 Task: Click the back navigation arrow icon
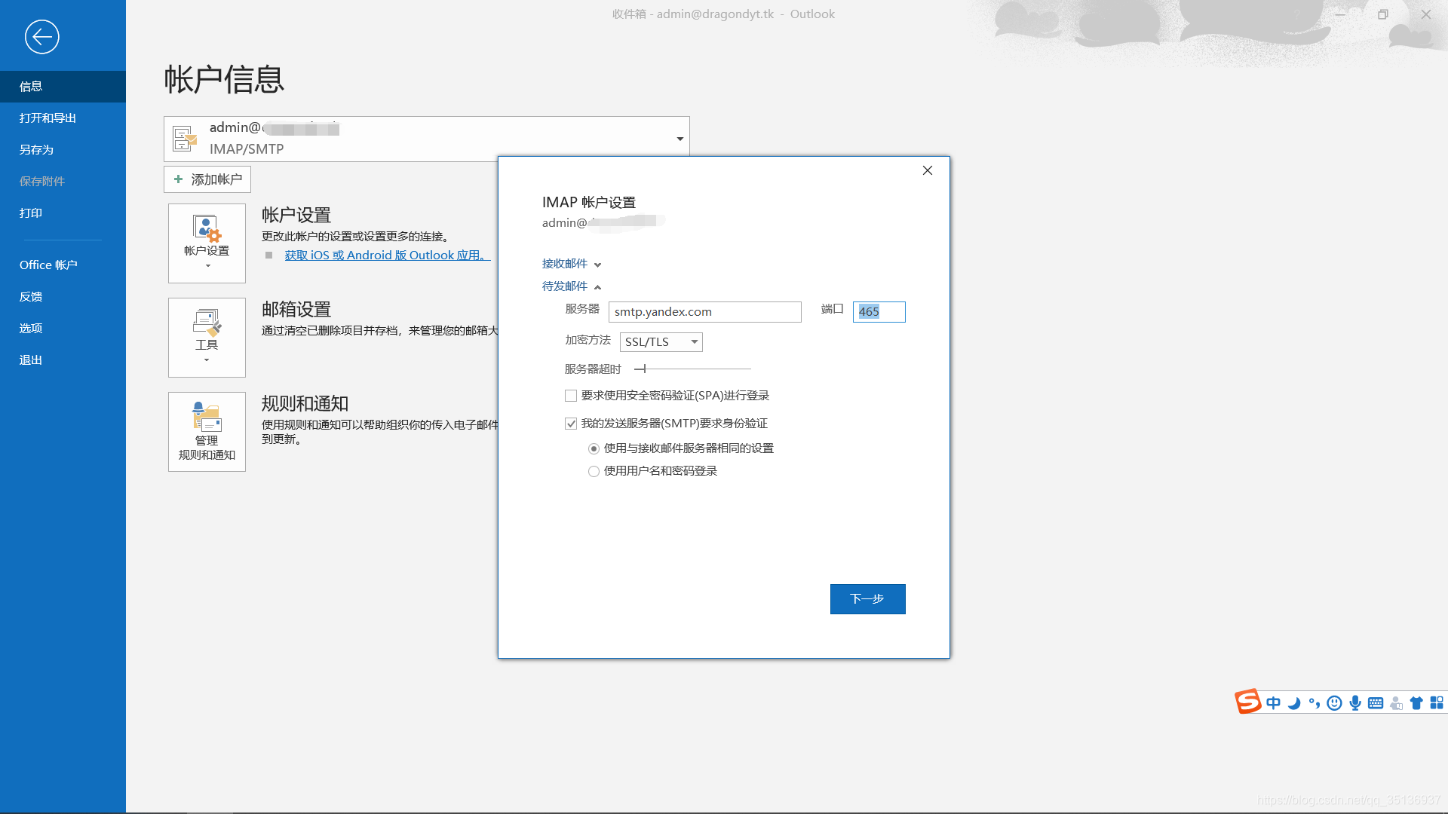tap(41, 37)
